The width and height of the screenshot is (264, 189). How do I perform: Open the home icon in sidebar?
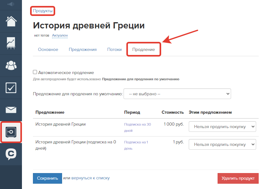[x=11, y=21]
